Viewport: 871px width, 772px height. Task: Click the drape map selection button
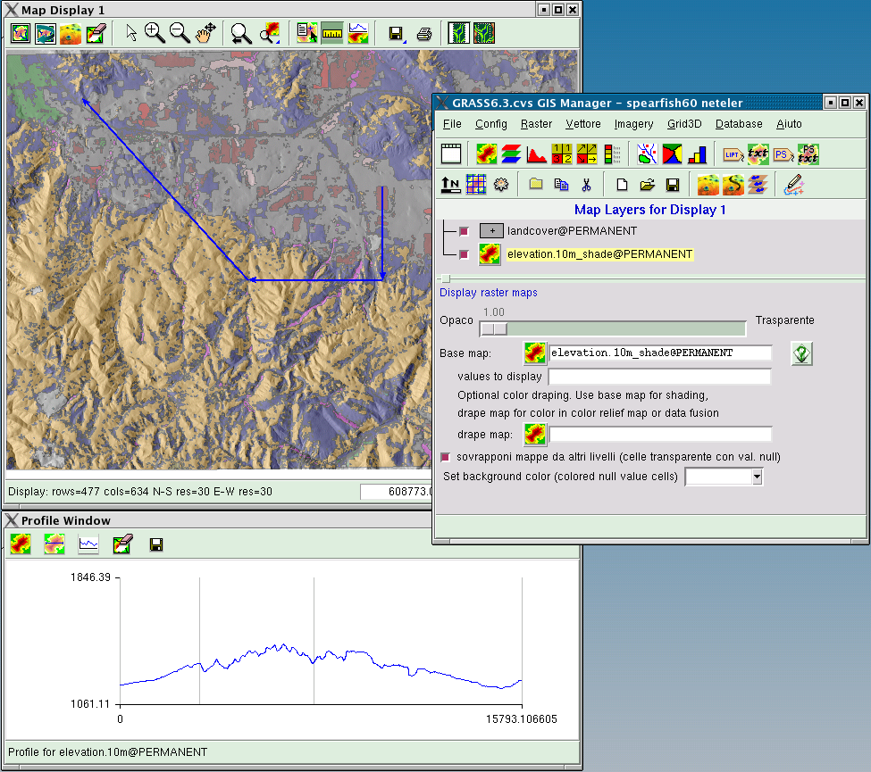coord(535,435)
